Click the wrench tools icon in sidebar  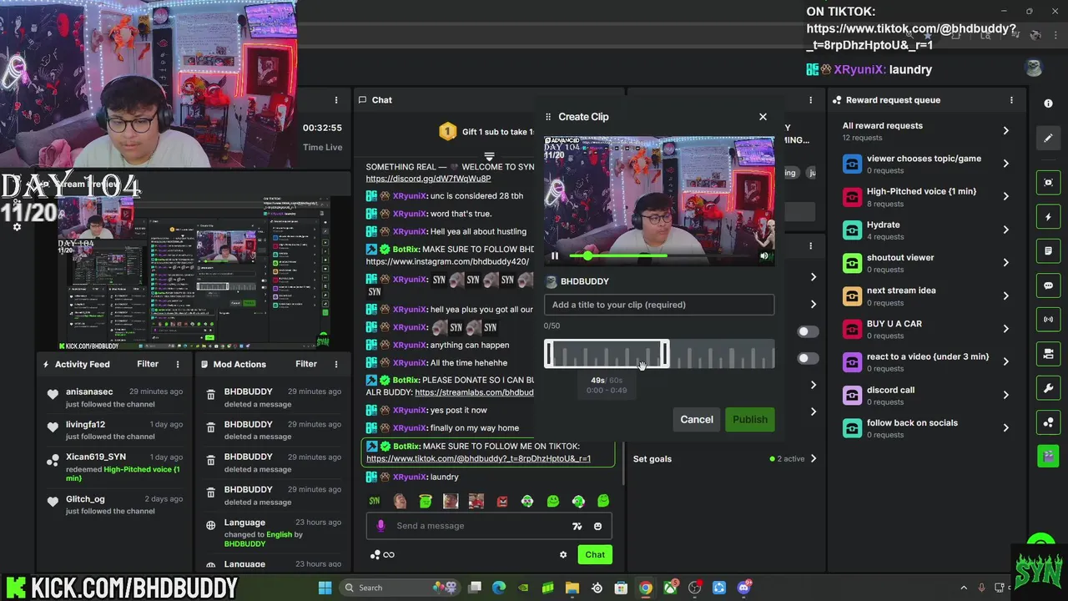click(1048, 388)
